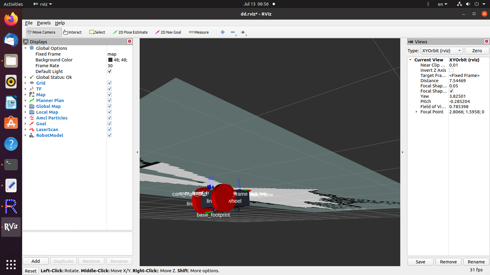Choose the 2D Pose Estimate tool
The width and height of the screenshot is (490, 275).
click(130, 32)
